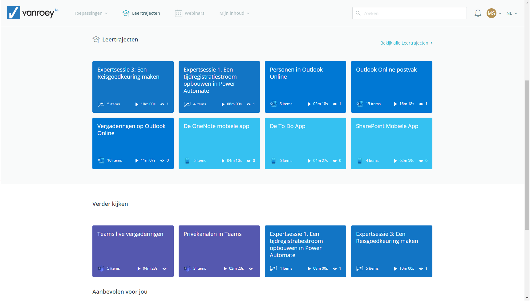The image size is (530, 301).
Task: Click the Teams icon on the Privékanalen in Teams card
Action: [187, 268]
